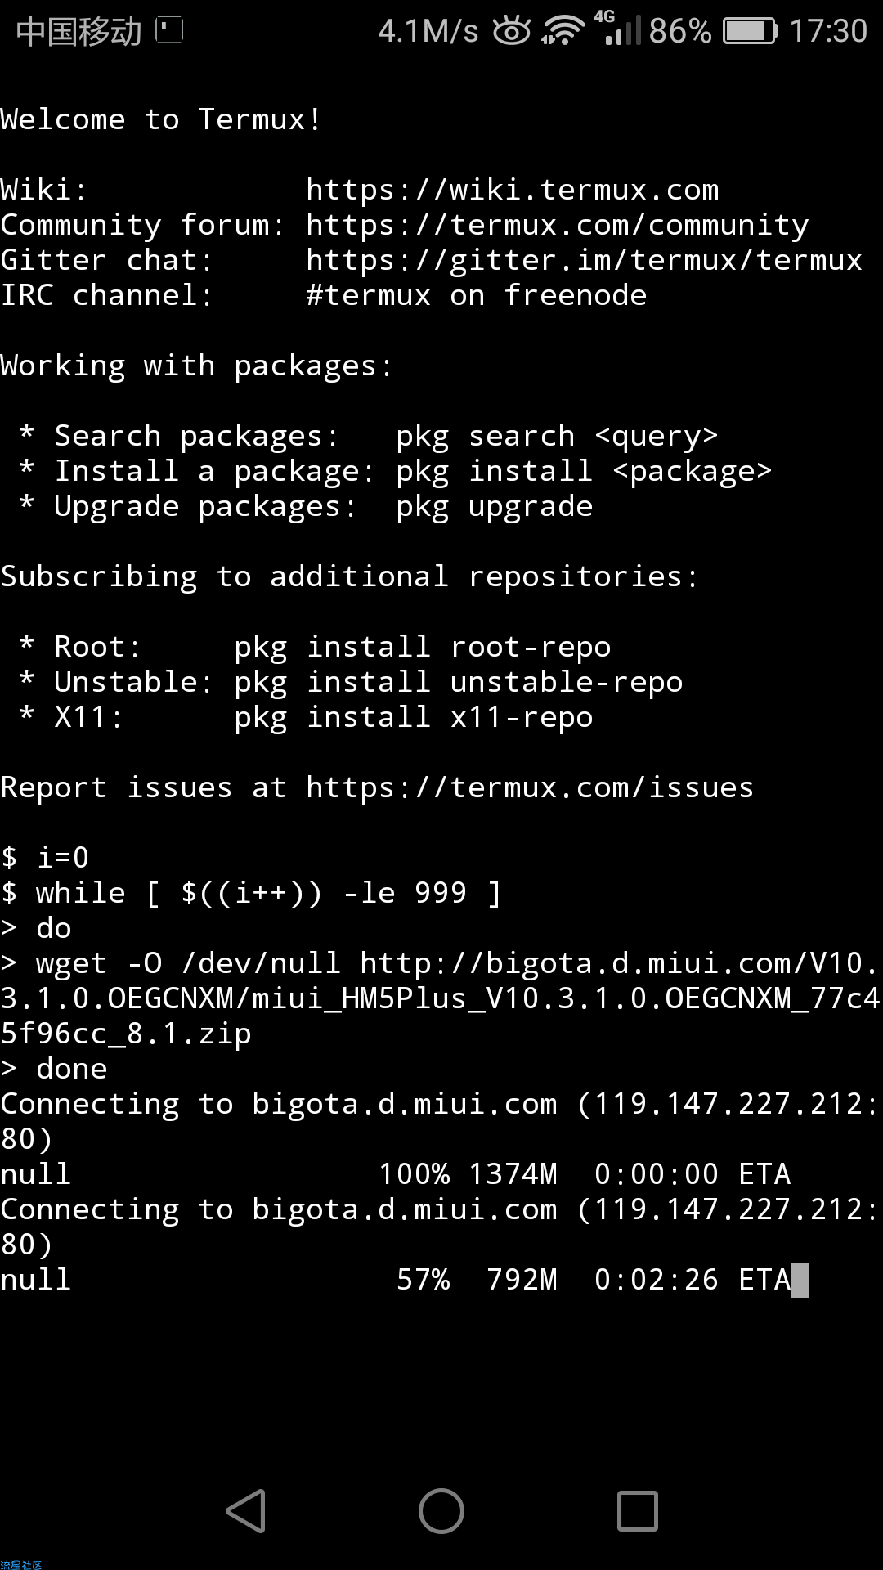Tap the Android home circle button
The height and width of the screenshot is (1570, 883).
click(441, 1510)
